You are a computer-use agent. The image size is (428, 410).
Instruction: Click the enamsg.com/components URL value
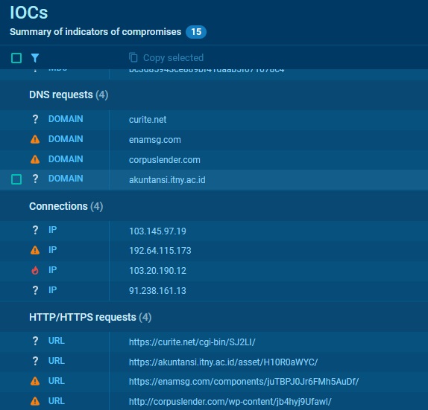pos(244,382)
